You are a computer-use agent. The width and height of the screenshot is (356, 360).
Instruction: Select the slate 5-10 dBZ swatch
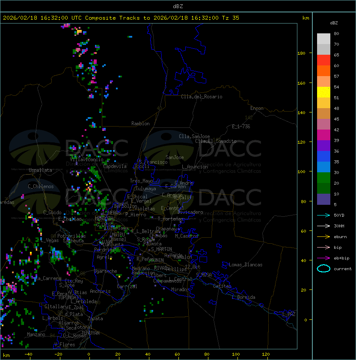pos(323,199)
